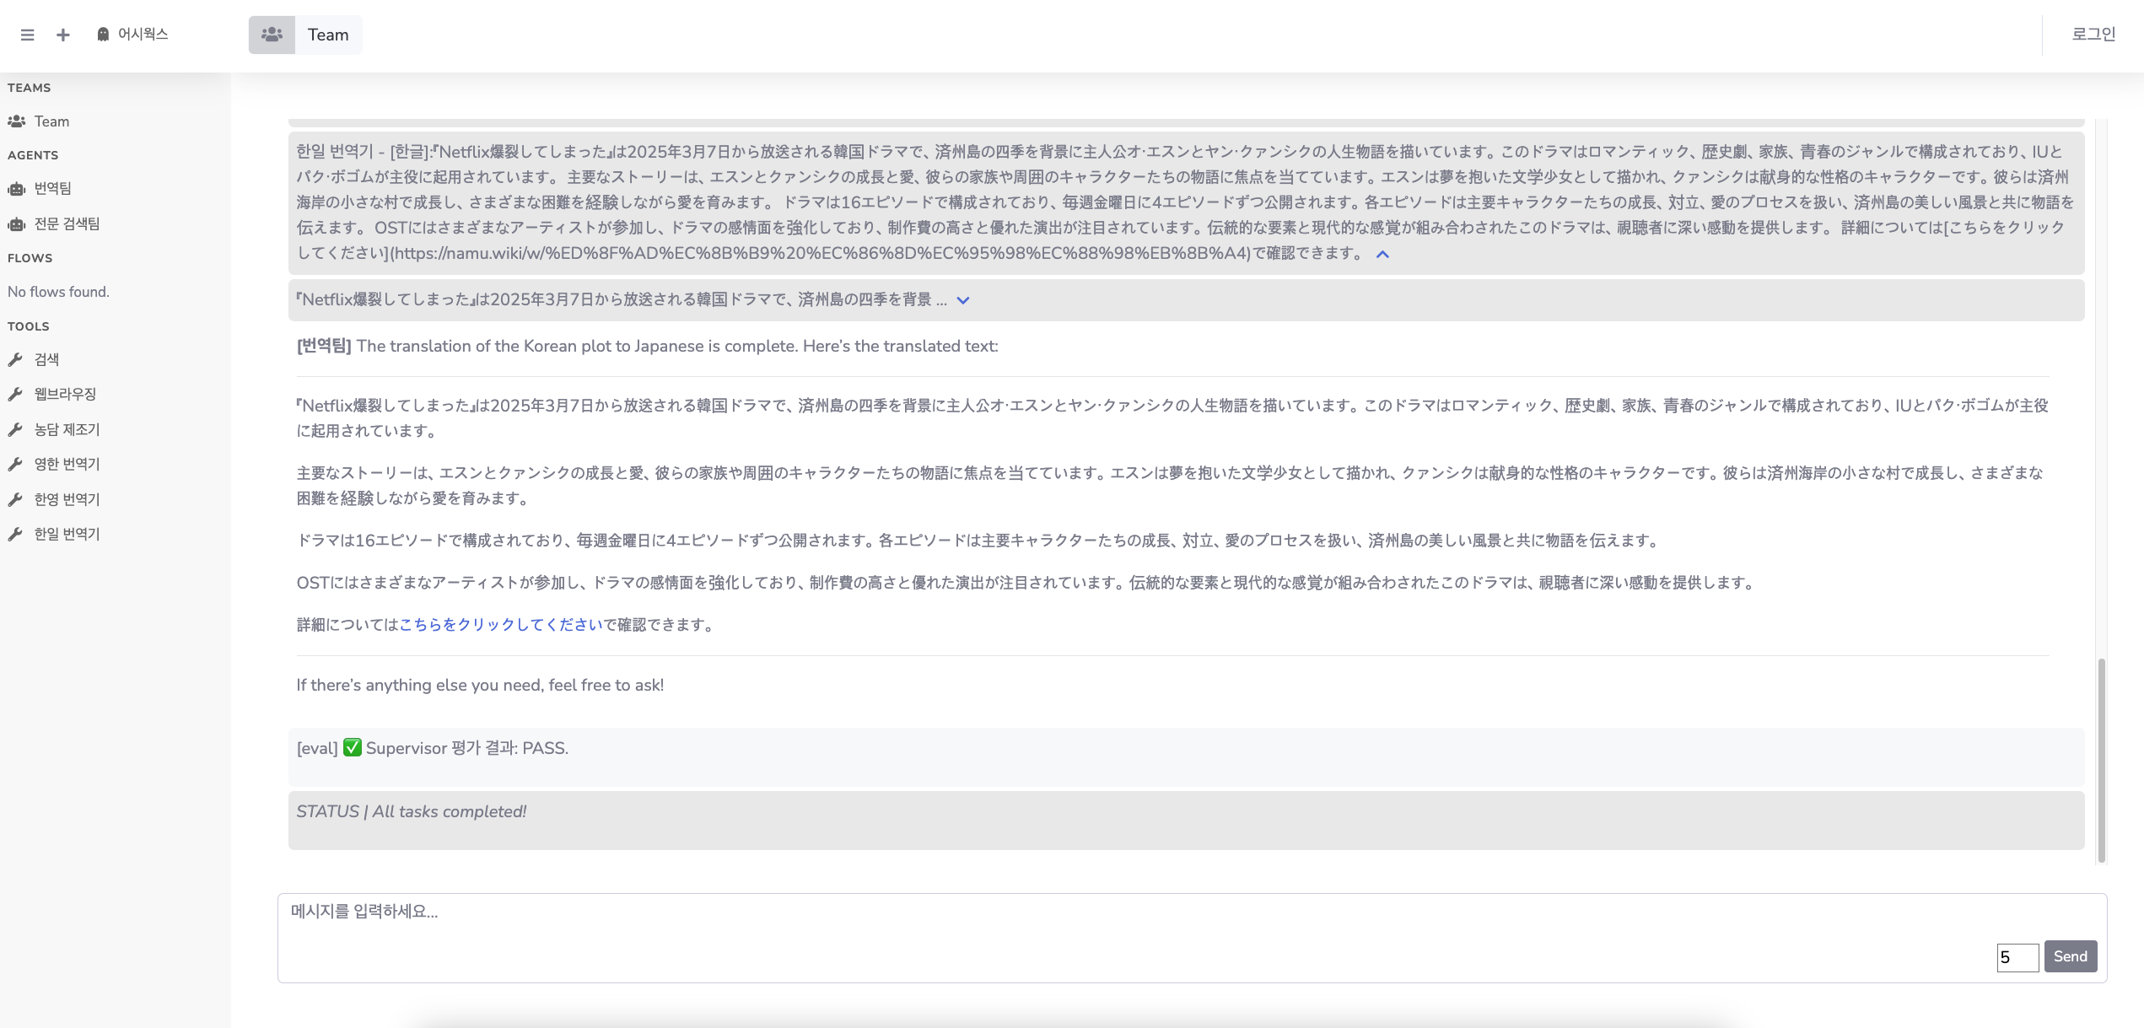
Task: Click wrench icon beside 한영 번역기 tool
Action: 15,500
